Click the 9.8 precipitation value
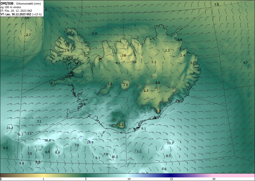Image resolution: width=255 pixels, height=181 pixels. click(x=57, y=152)
